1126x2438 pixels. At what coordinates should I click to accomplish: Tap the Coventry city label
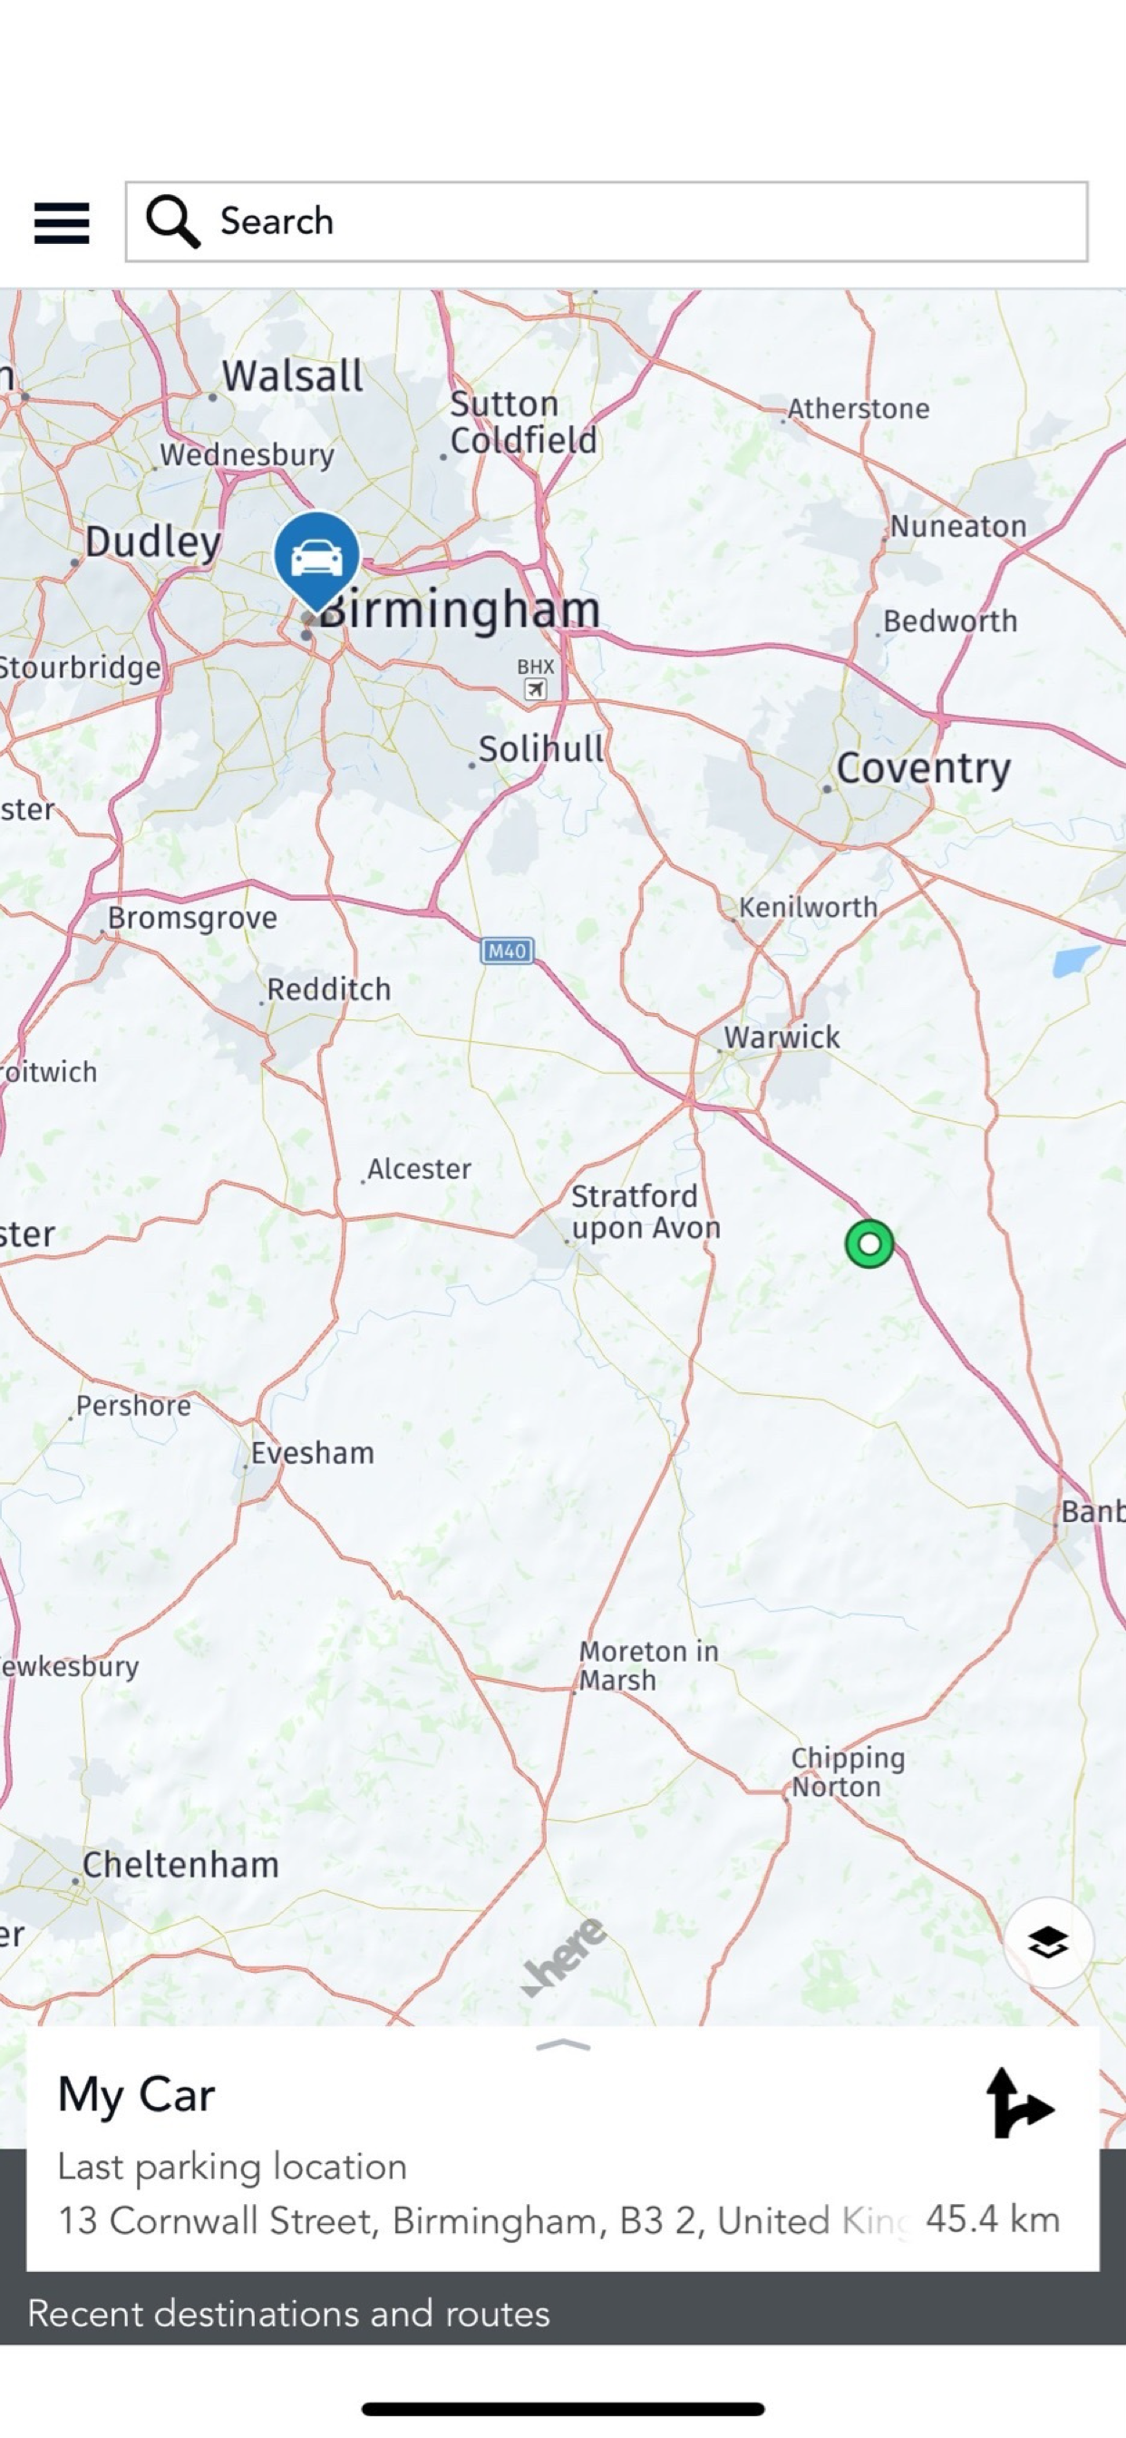coord(924,767)
